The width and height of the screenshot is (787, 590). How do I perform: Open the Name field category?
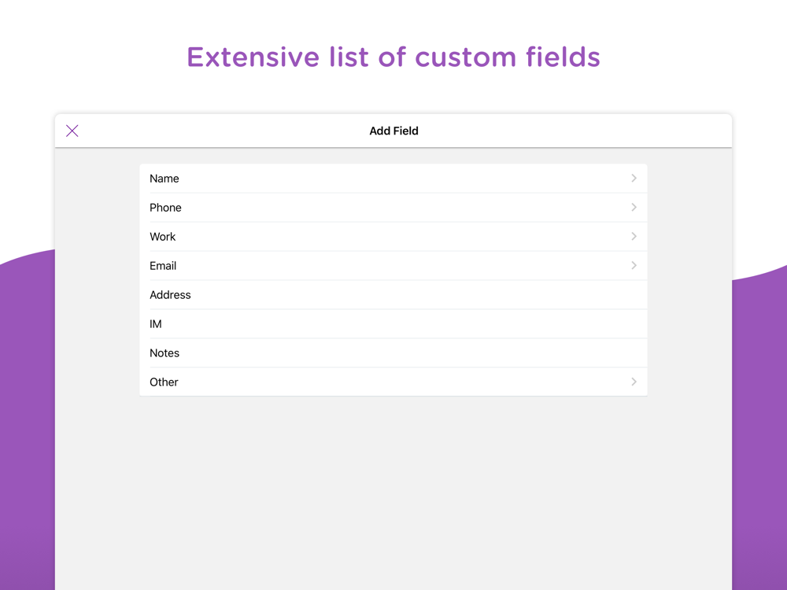click(x=164, y=179)
